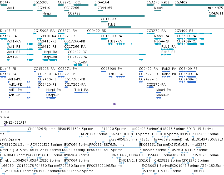Viewport: 224px width, 175px height.
Task: Open the GH11326.5prime EST label
Action: (42, 129)
